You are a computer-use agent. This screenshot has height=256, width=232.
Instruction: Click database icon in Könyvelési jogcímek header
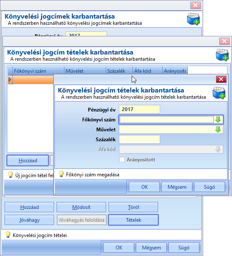(x=193, y=19)
